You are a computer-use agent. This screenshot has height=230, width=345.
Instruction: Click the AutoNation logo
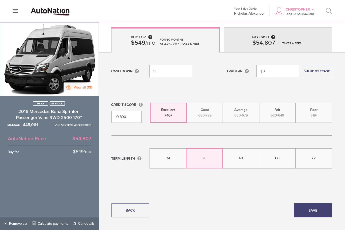50,11
